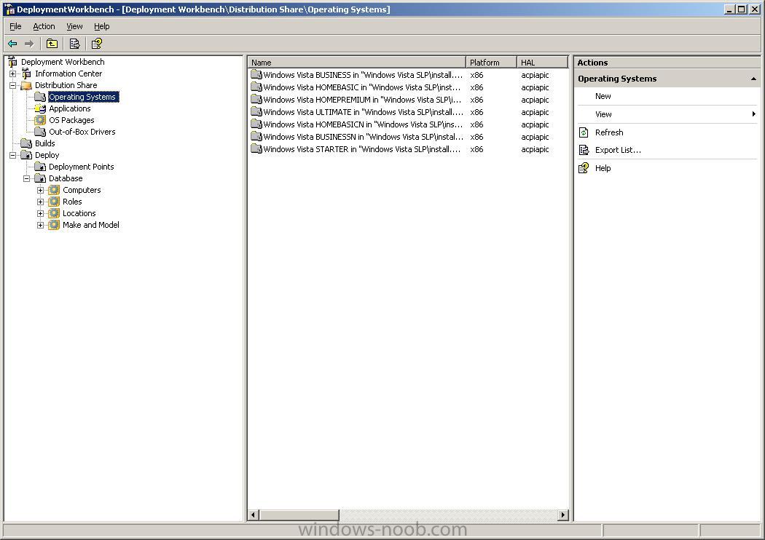Click Refresh in the Actions pane
The image size is (765, 540).
[609, 132]
